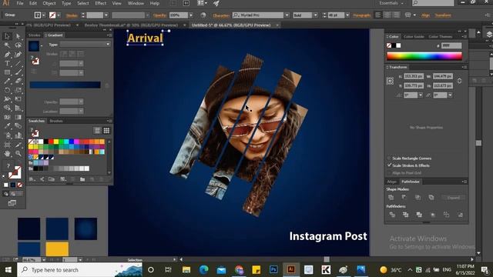Screen dimensions: 493x277
Task: Open the shear angle dropdown in Transform
Action: tap(450, 95)
